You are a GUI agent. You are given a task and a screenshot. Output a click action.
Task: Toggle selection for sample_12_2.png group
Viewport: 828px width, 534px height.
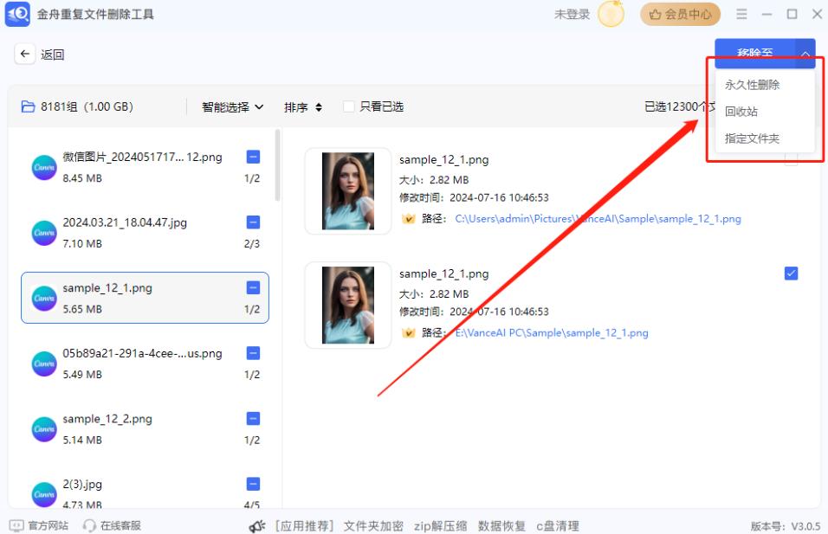click(x=253, y=418)
